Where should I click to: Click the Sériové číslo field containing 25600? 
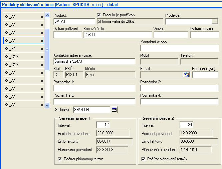117,35
